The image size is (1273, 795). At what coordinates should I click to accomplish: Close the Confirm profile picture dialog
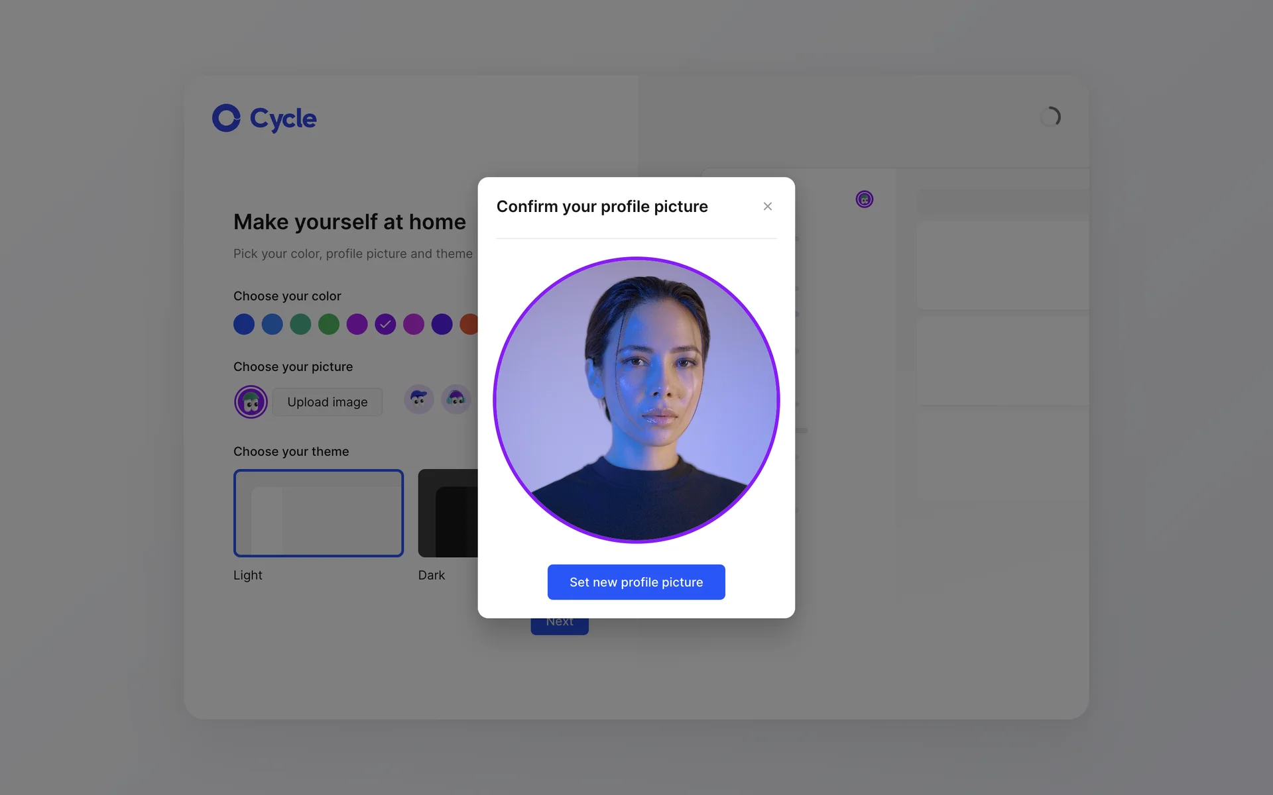[x=767, y=207]
